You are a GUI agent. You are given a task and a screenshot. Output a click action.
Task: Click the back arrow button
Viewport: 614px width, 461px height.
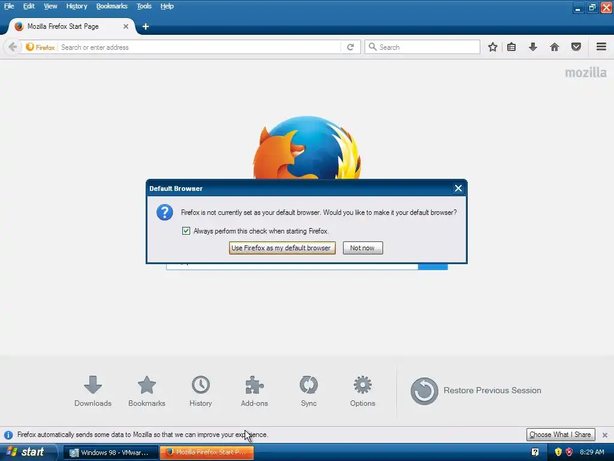[13, 47]
